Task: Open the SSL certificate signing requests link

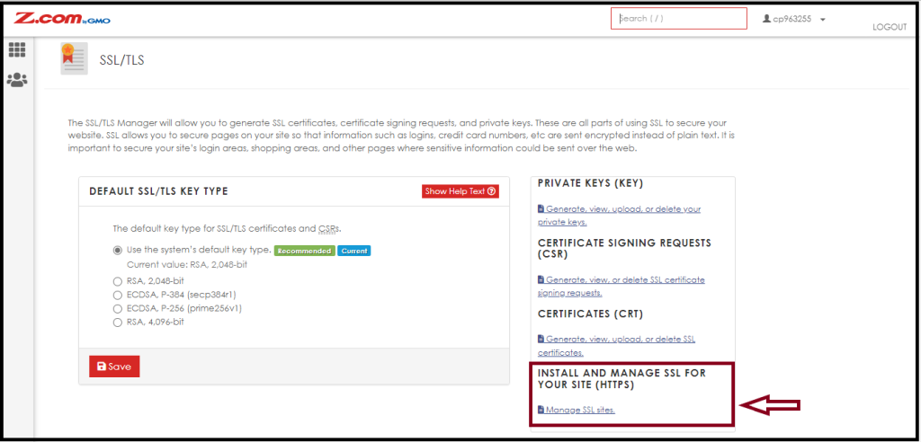Action: pos(621,286)
